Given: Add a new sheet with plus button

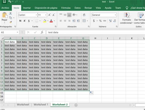Looking at the screenshot, I should 76,105.
